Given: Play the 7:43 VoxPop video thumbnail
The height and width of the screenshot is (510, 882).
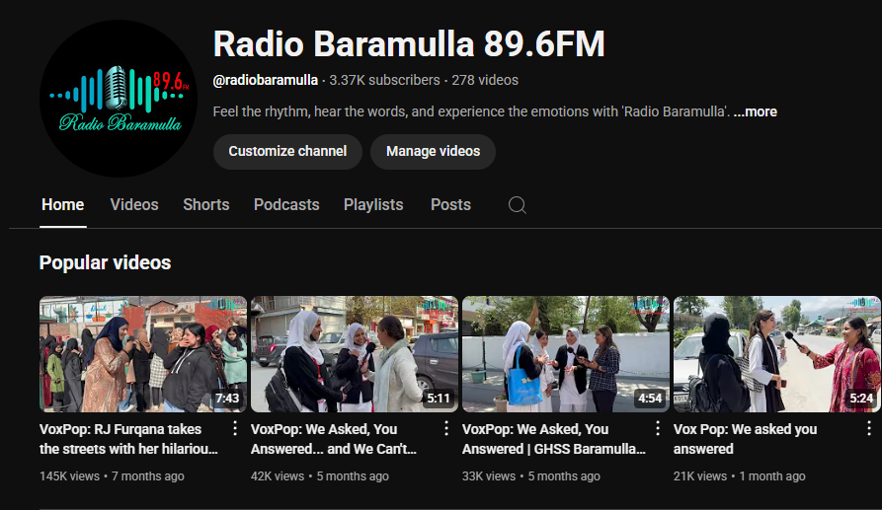Looking at the screenshot, I should tap(142, 354).
